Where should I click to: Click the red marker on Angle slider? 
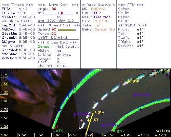tap(62, 13)
